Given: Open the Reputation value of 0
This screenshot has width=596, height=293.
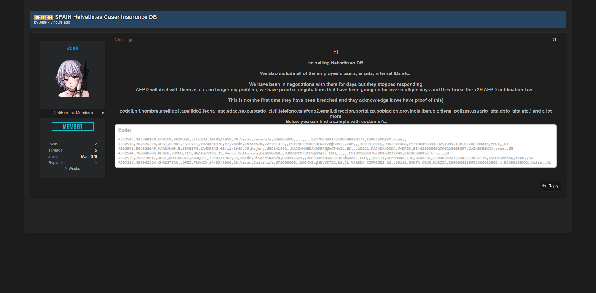Looking at the screenshot, I should pos(96,163).
